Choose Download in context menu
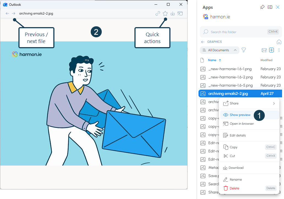Image resolution: width=284 pixels, height=199 pixels. [249, 168]
